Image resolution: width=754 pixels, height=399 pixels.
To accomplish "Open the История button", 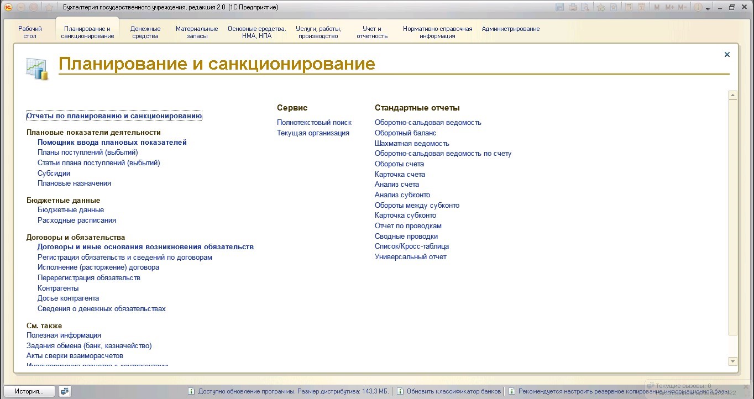I will 29,391.
